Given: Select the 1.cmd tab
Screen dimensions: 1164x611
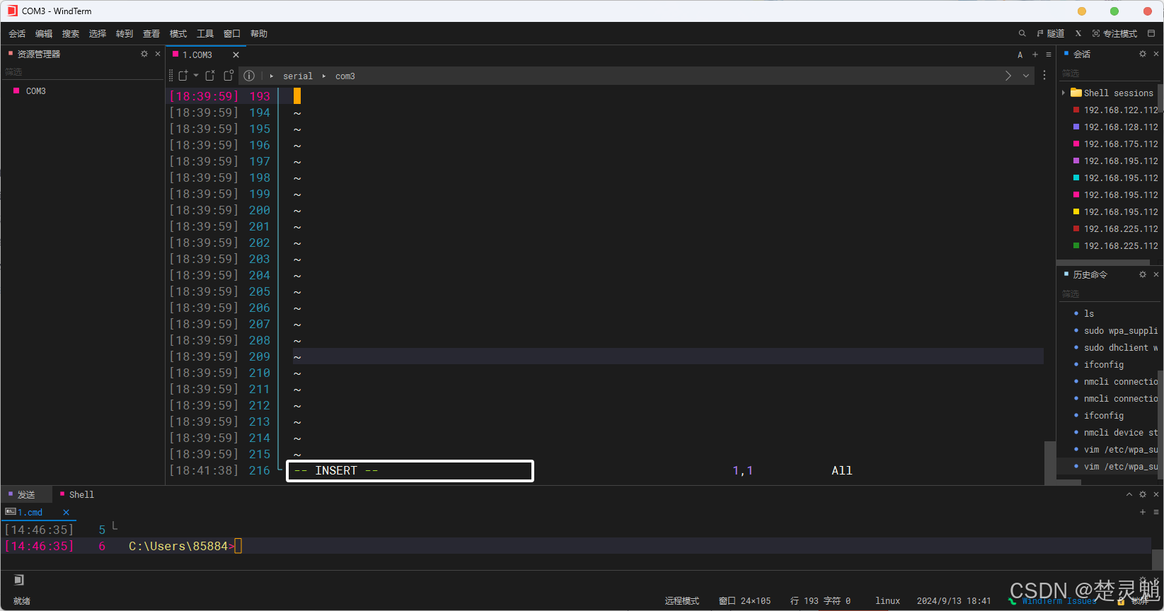Looking at the screenshot, I should point(30,512).
